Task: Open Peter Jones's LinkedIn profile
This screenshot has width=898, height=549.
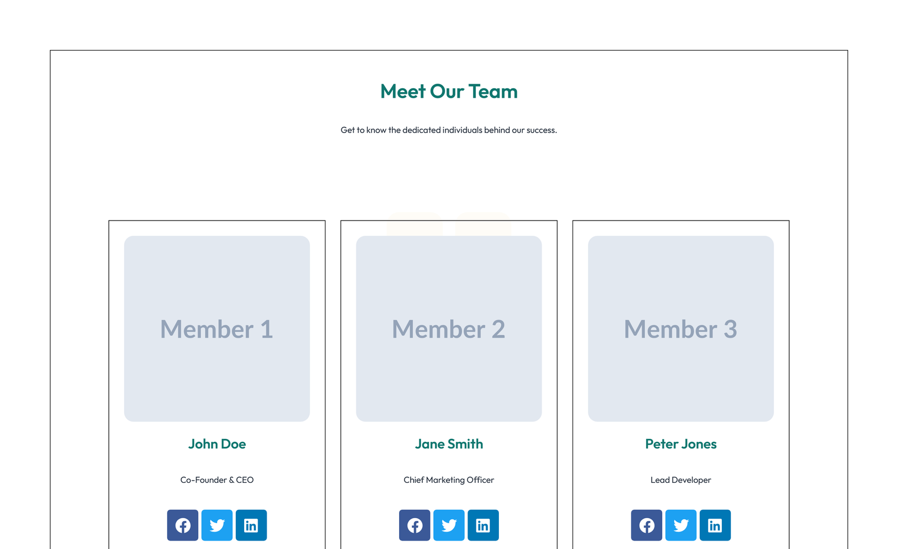Action: (715, 525)
